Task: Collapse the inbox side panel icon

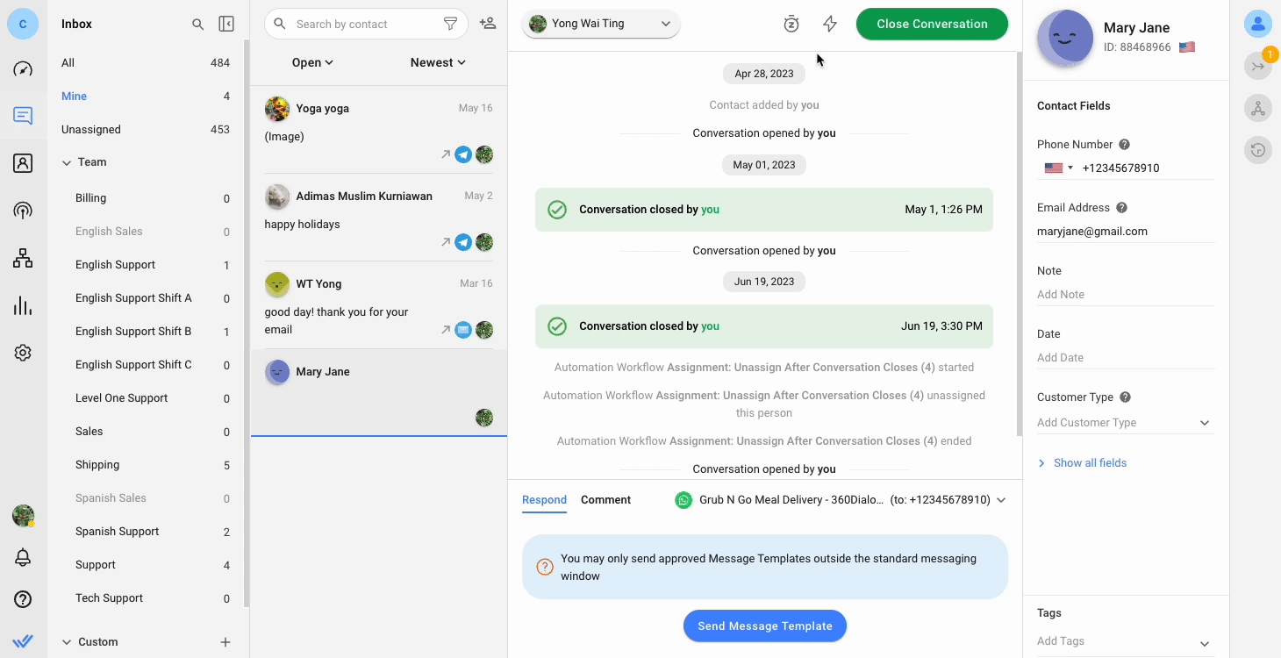Action: click(x=226, y=25)
